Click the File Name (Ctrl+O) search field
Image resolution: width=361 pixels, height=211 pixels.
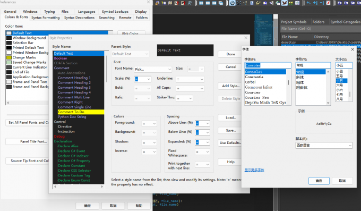[320, 29]
